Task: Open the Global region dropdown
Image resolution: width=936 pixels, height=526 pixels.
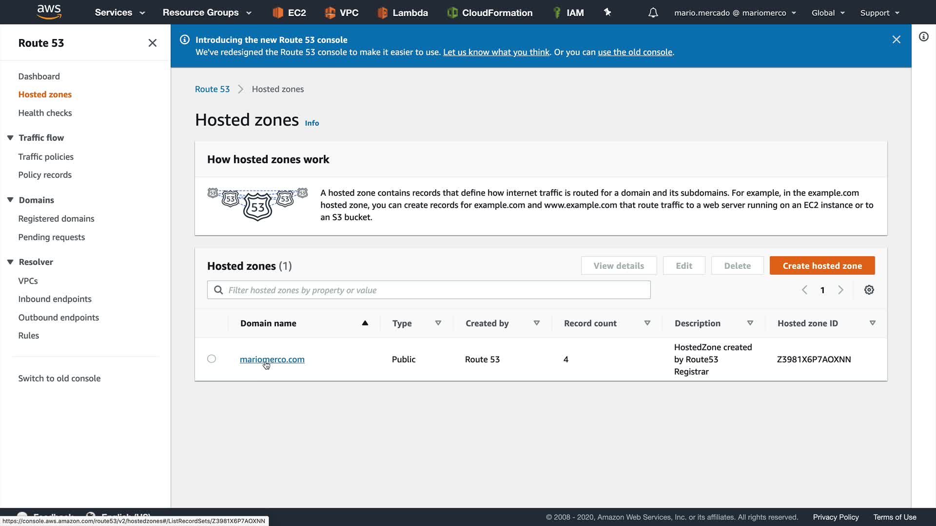Action: click(828, 13)
